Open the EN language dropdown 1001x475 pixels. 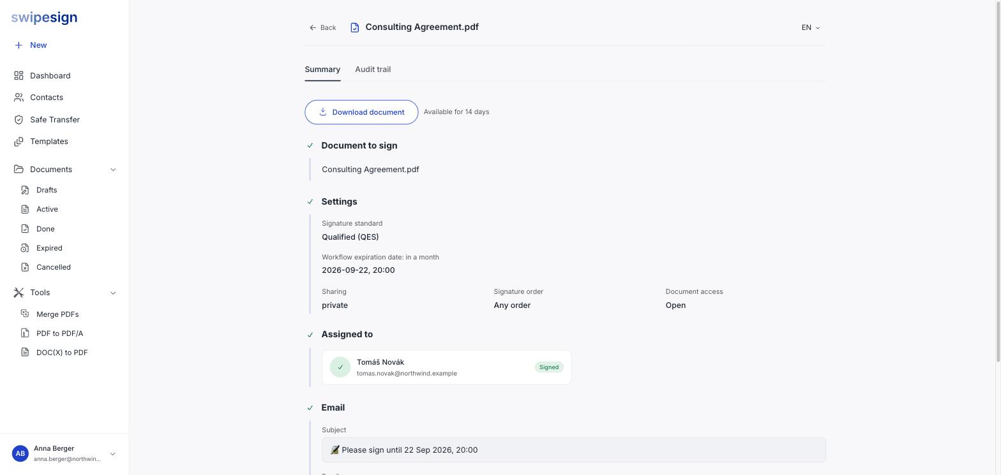811,27
